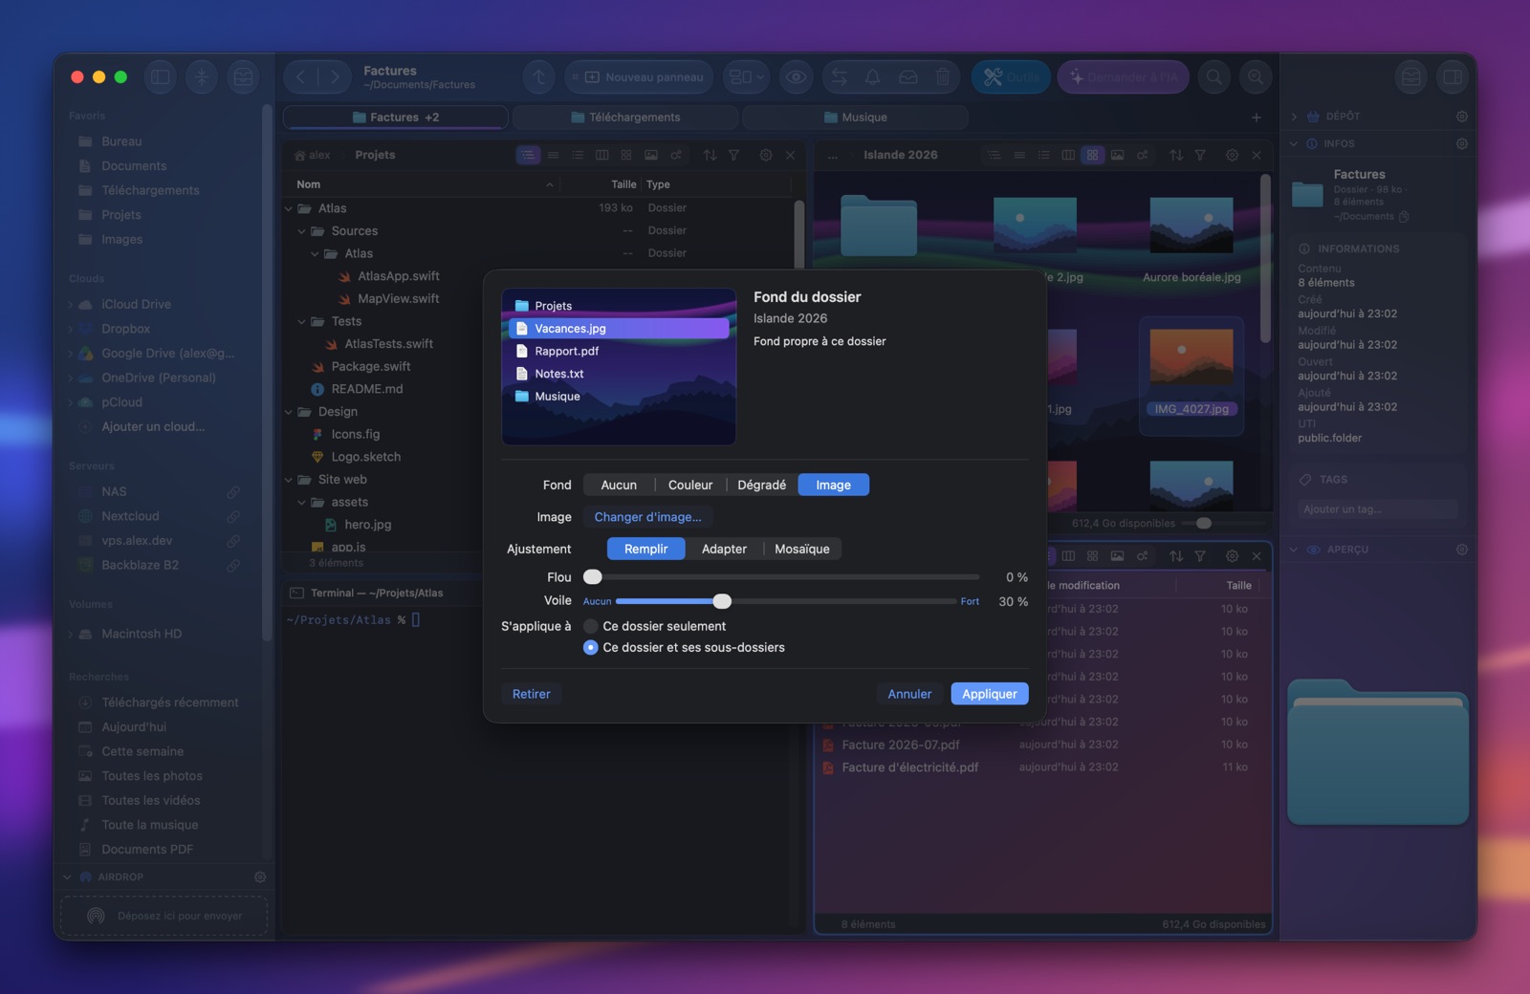This screenshot has width=1530, height=994.
Task: Select the Factures +2 tab
Action: point(396,118)
